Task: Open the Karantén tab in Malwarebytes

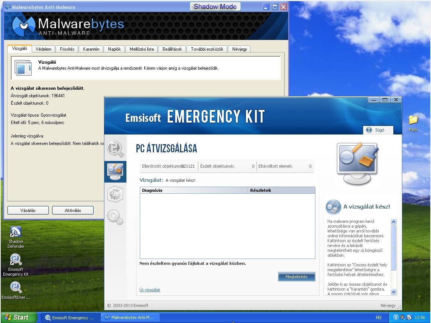Action: [x=91, y=49]
